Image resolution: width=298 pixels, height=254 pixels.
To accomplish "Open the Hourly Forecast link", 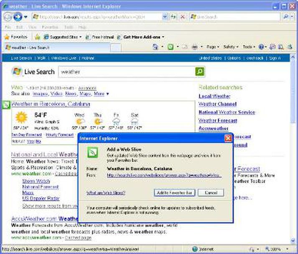I will tap(60, 135).
